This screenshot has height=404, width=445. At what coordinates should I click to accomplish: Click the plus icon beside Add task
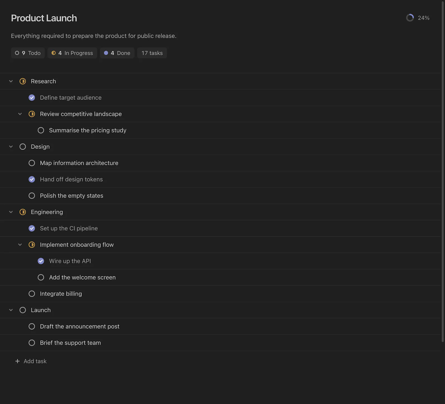[17, 361]
